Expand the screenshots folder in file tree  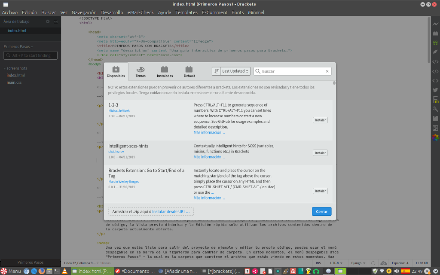pyautogui.click(x=16, y=68)
